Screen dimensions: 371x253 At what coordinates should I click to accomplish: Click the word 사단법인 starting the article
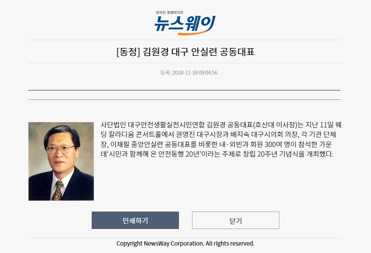tap(113, 125)
